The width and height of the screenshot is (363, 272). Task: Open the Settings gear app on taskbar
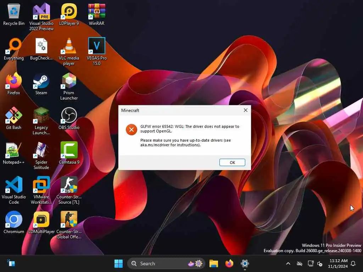coord(245,263)
